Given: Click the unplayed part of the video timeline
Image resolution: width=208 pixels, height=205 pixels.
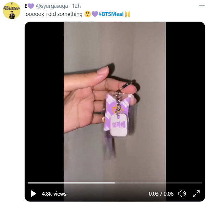Looking at the screenshot, I should click(158, 183).
